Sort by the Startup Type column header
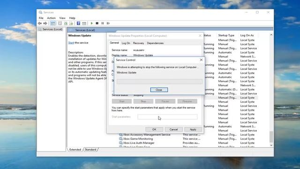Screen dimensions: 300x169 coord(226,36)
